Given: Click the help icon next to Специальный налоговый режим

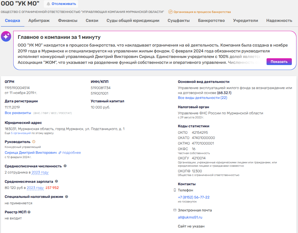Looking at the screenshot, I should coord(67,197).
